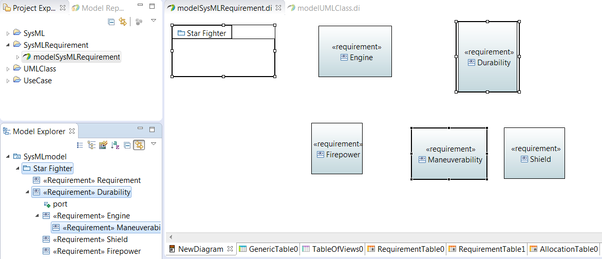The image size is (602, 259).
Task: Collapse the Engine requirement node
Action: point(37,216)
